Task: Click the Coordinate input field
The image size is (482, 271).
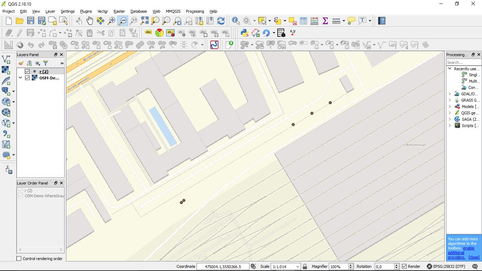Action: point(223,266)
